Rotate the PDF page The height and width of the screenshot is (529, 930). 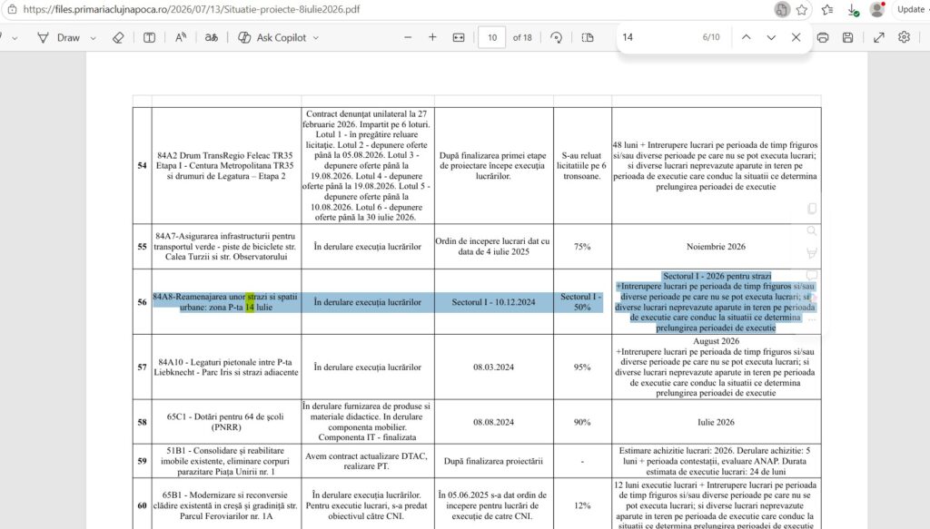557,37
